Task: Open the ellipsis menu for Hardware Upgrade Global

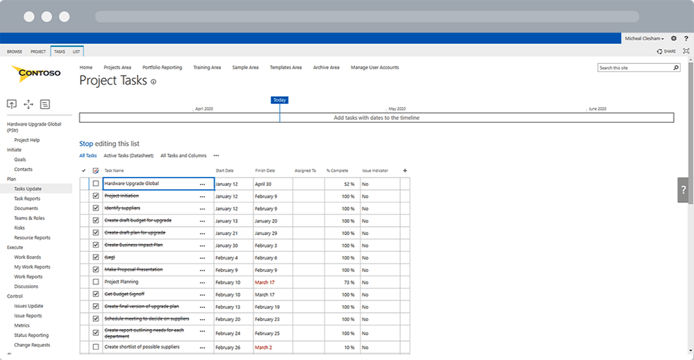Action: [203, 185]
